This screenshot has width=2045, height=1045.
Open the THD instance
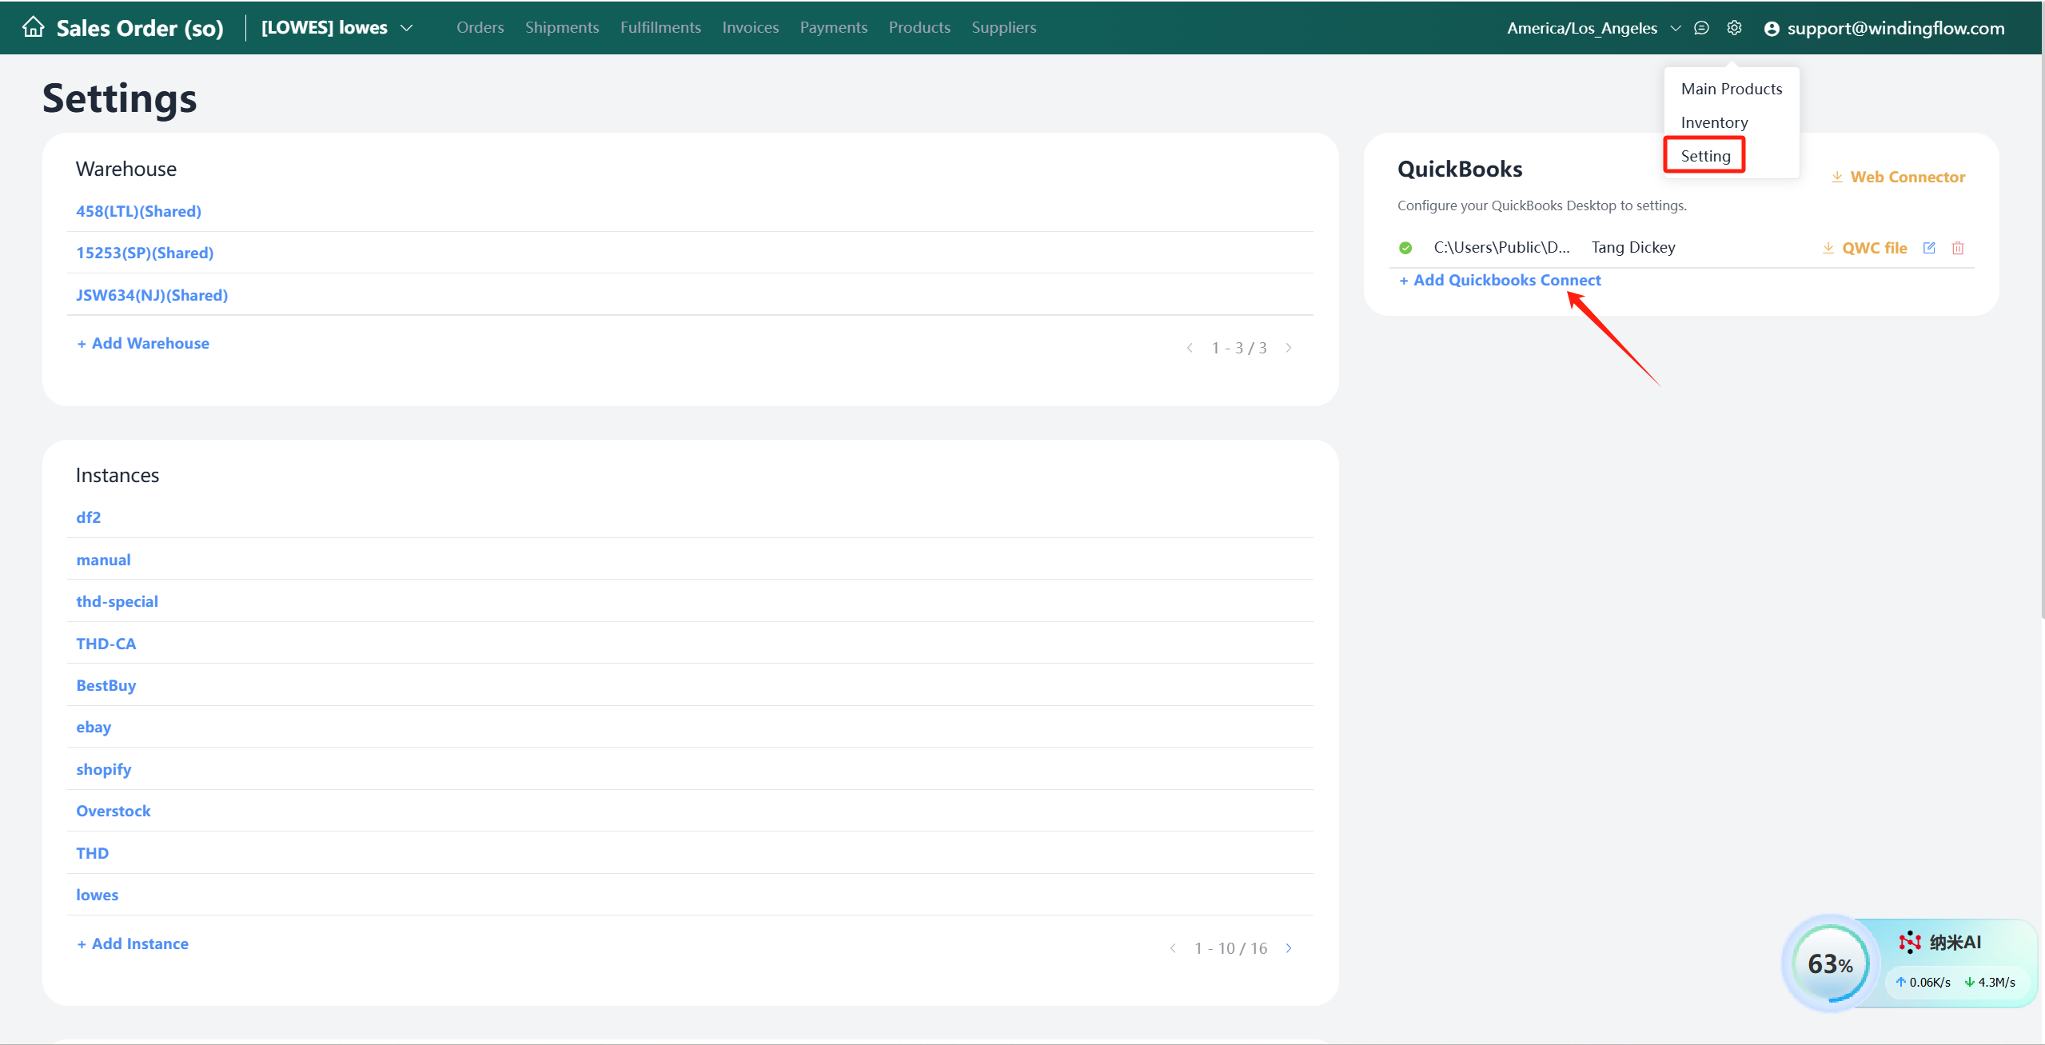point(92,853)
